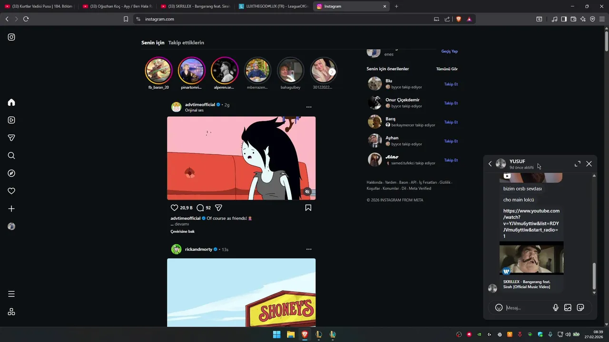Go back in YUSUF chat panel

pyautogui.click(x=490, y=163)
